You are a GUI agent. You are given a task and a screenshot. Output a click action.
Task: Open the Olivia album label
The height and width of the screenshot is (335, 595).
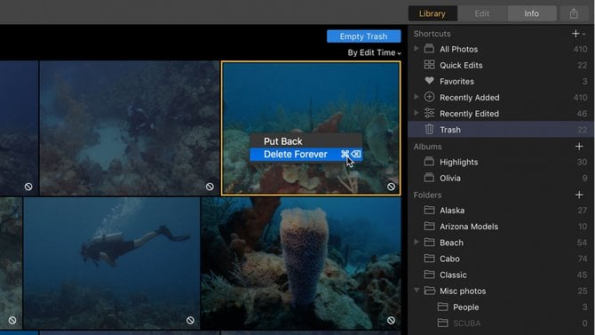pos(450,178)
